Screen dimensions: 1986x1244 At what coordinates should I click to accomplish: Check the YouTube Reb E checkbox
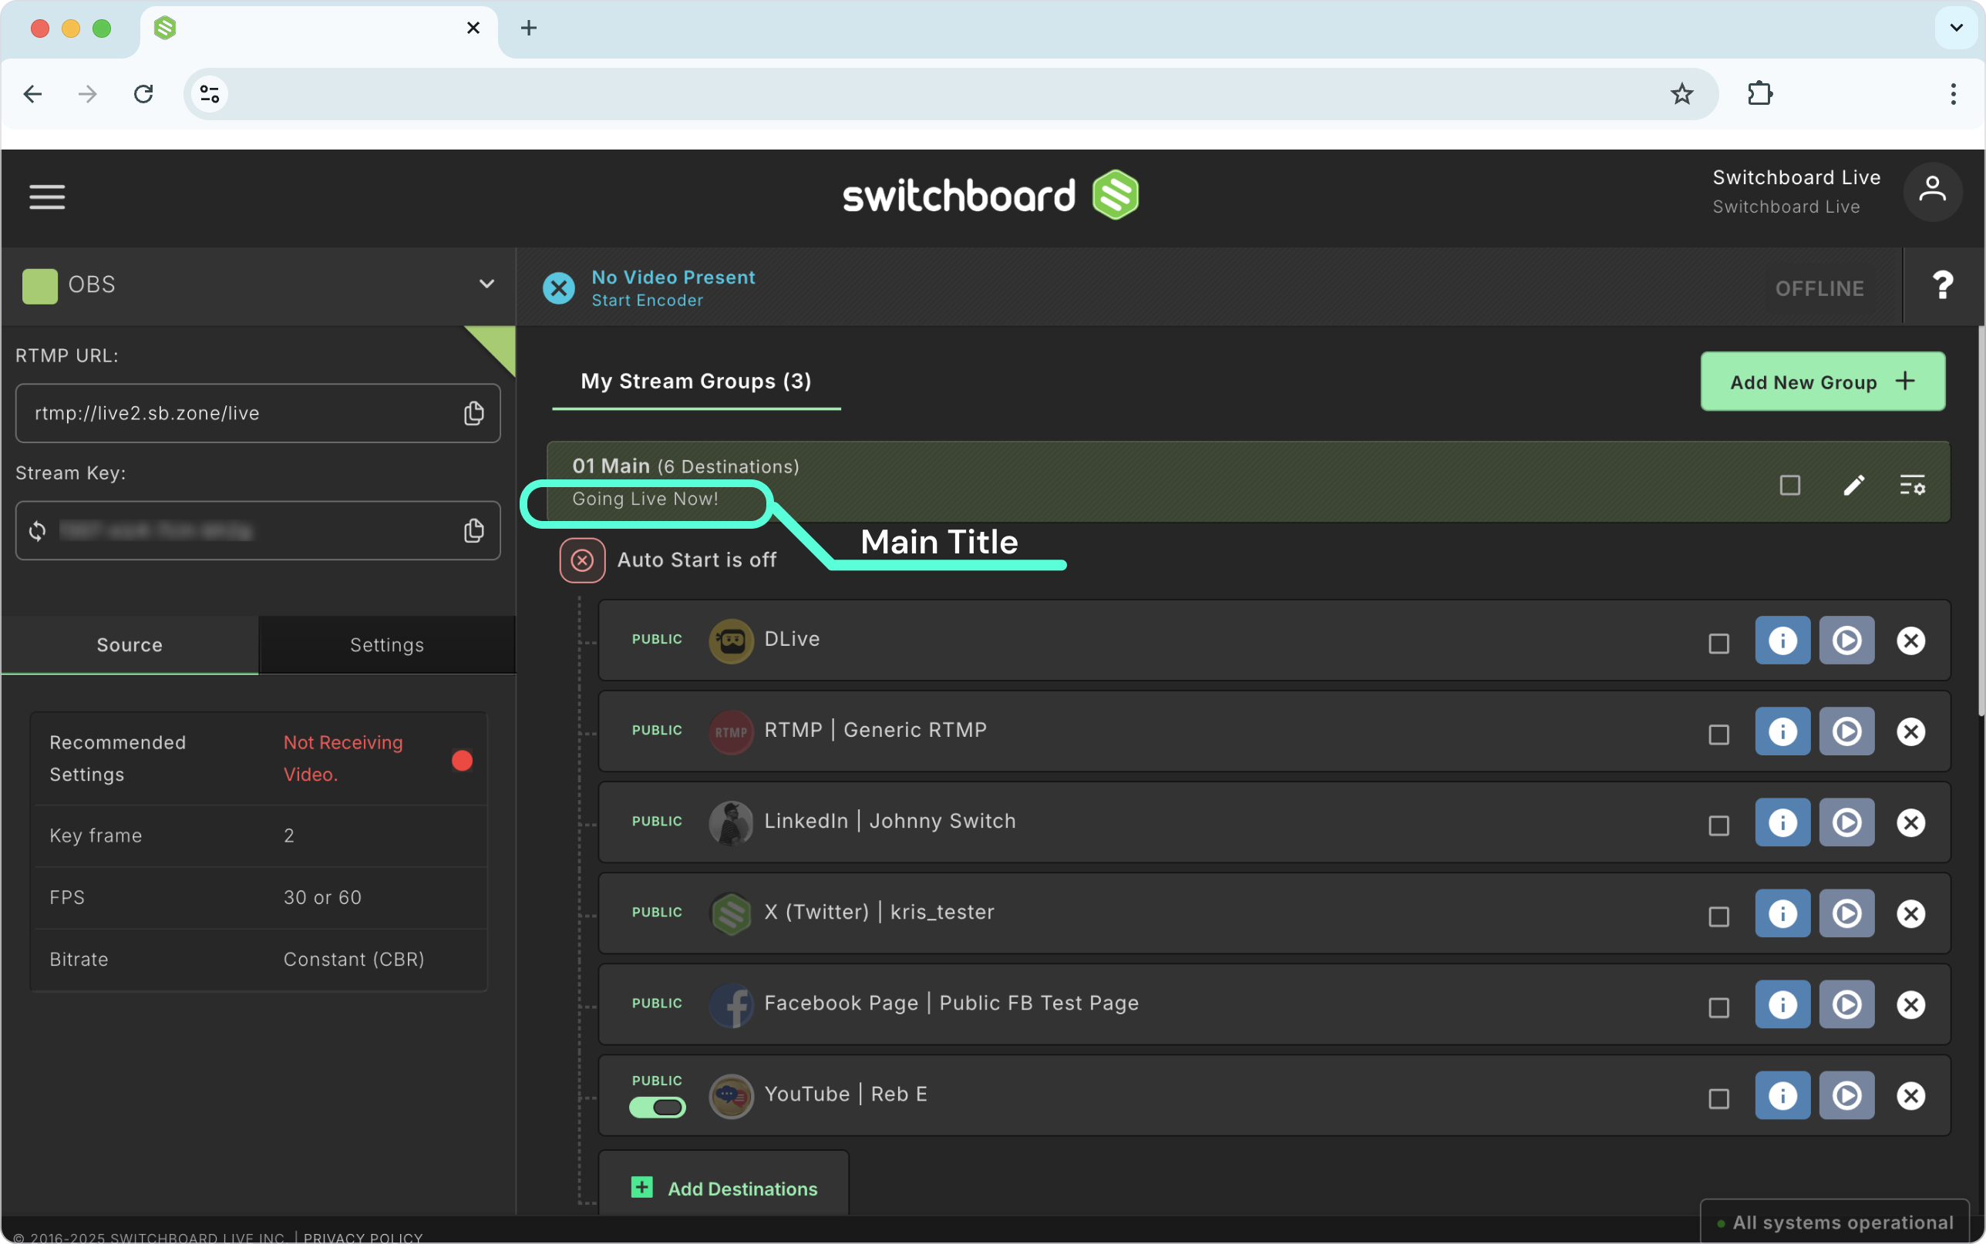(1718, 1099)
